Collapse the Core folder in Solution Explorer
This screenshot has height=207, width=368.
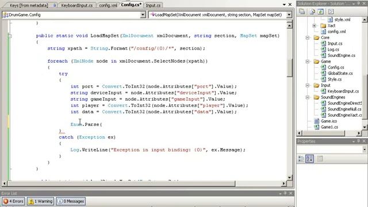[308, 37]
